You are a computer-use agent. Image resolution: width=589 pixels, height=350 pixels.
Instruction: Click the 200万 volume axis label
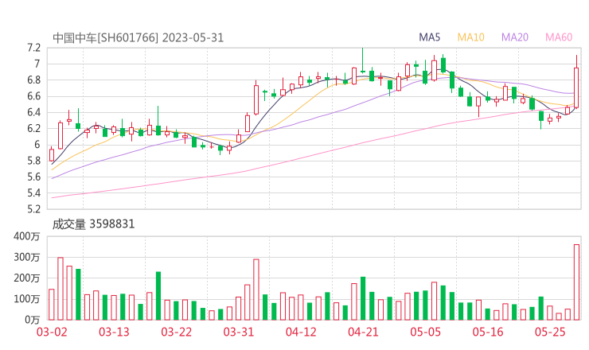[26, 278]
